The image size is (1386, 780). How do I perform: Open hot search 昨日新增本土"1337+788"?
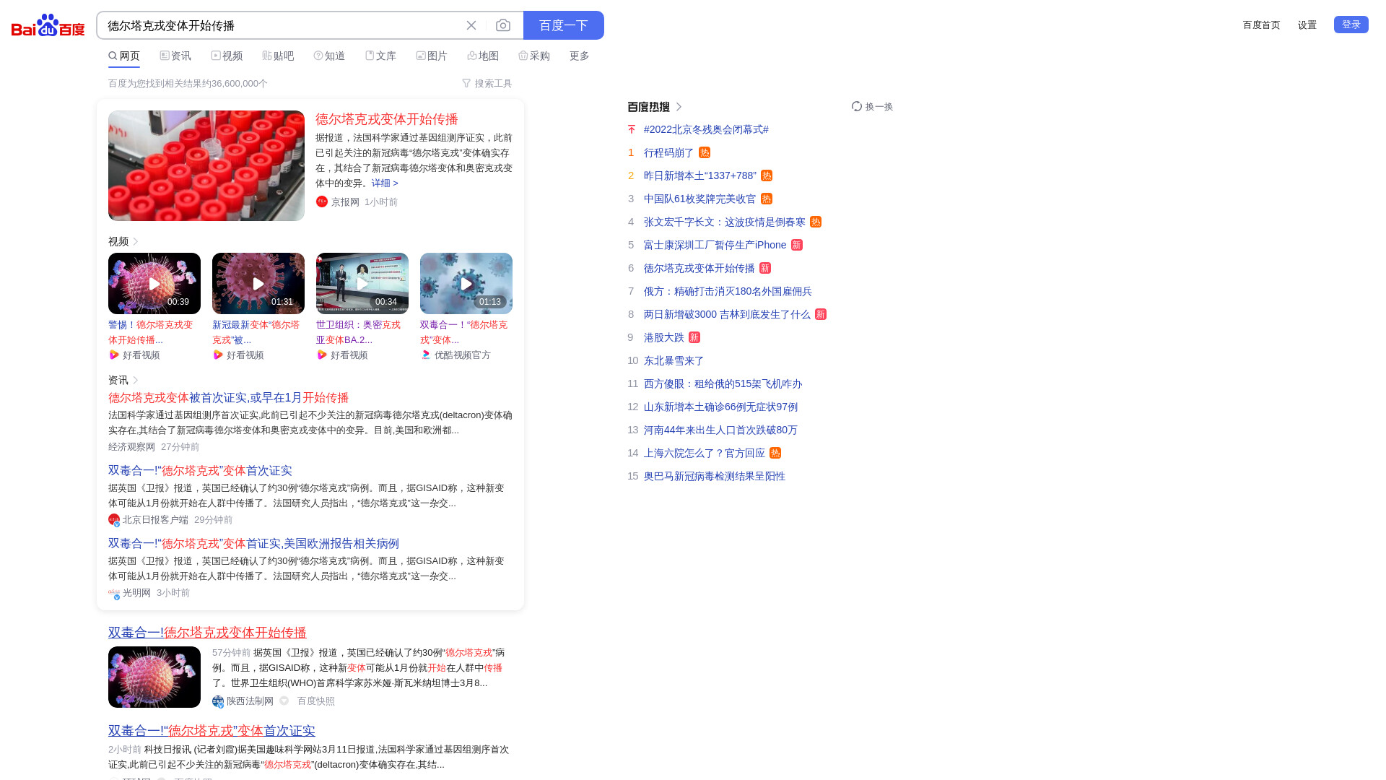[x=700, y=175]
